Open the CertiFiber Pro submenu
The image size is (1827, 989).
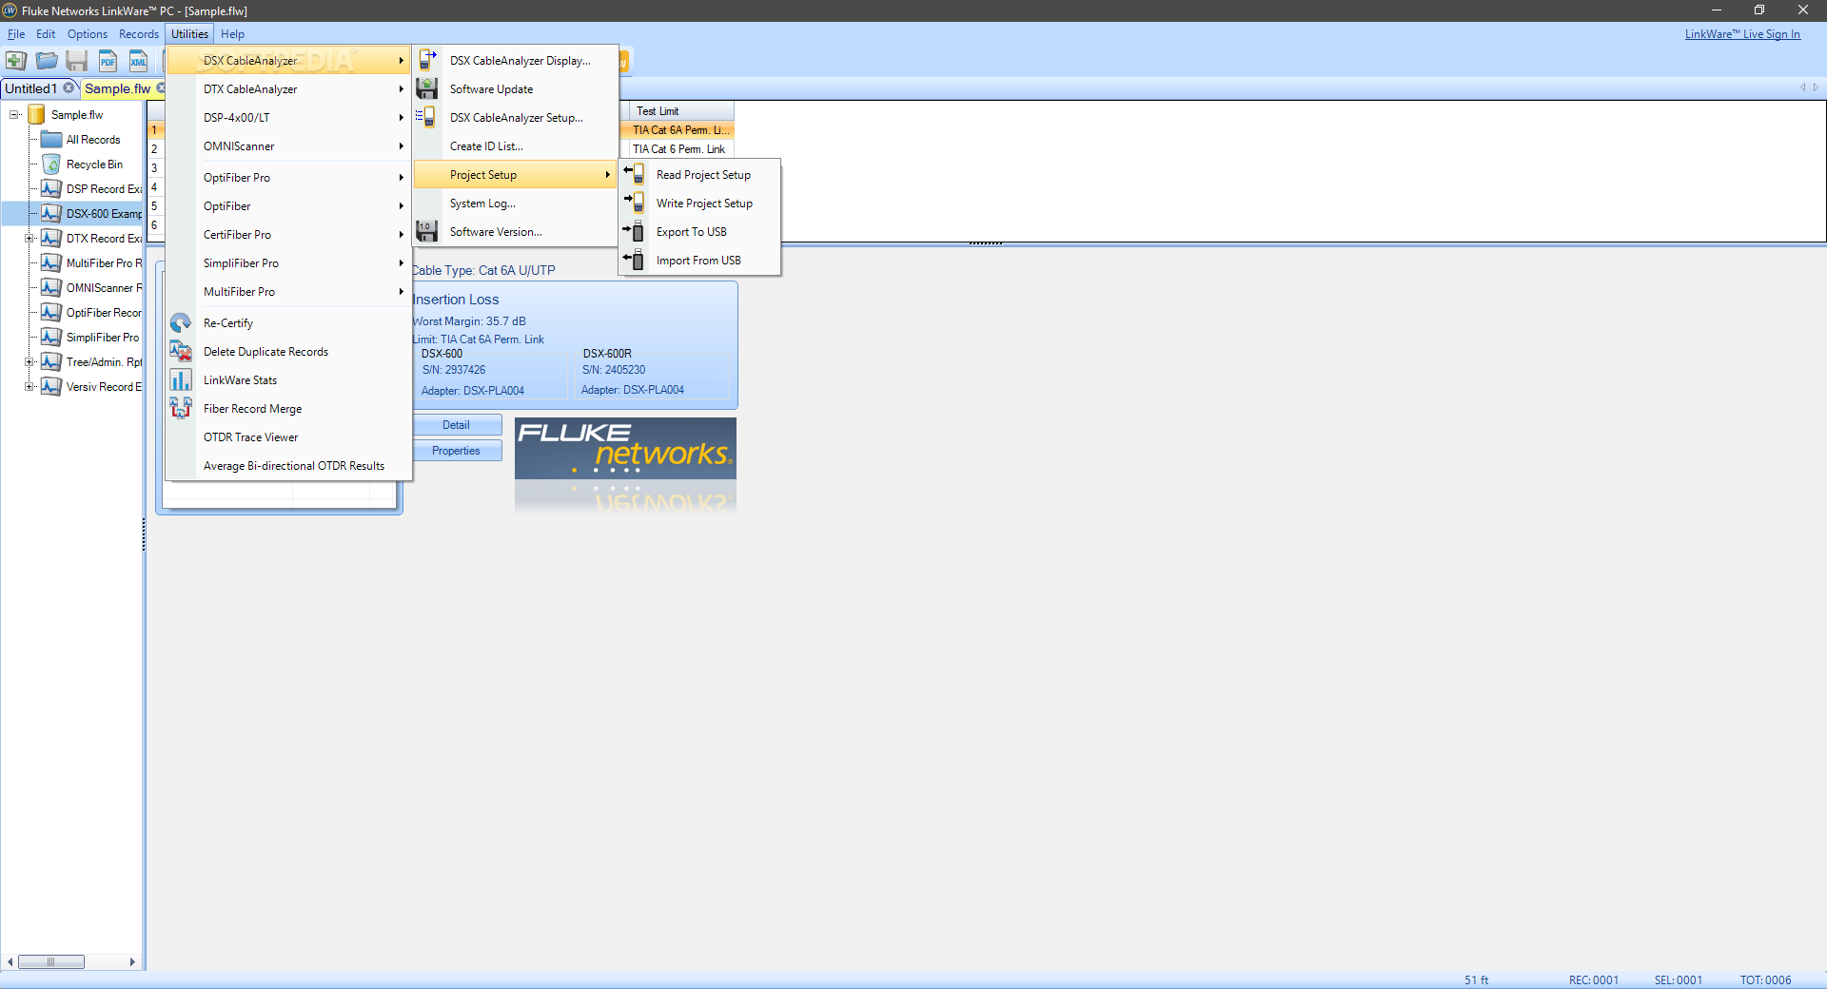click(x=288, y=234)
